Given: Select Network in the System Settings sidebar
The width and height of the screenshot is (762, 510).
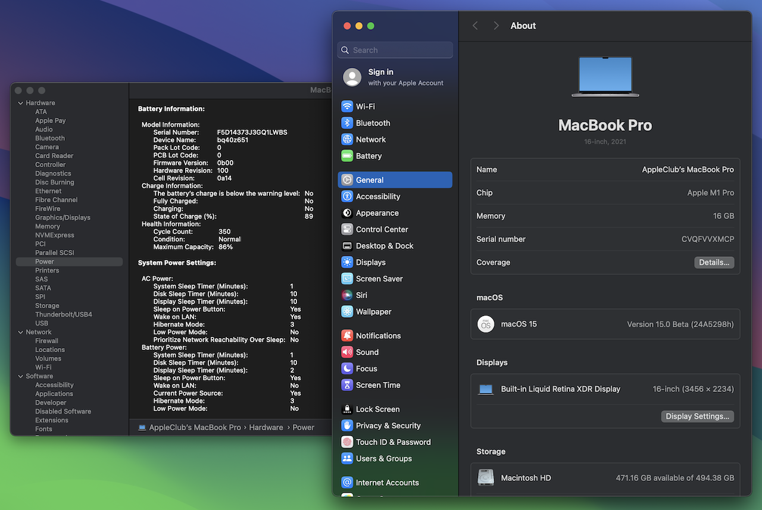Looking at the screenshot, I should [395, 139].
